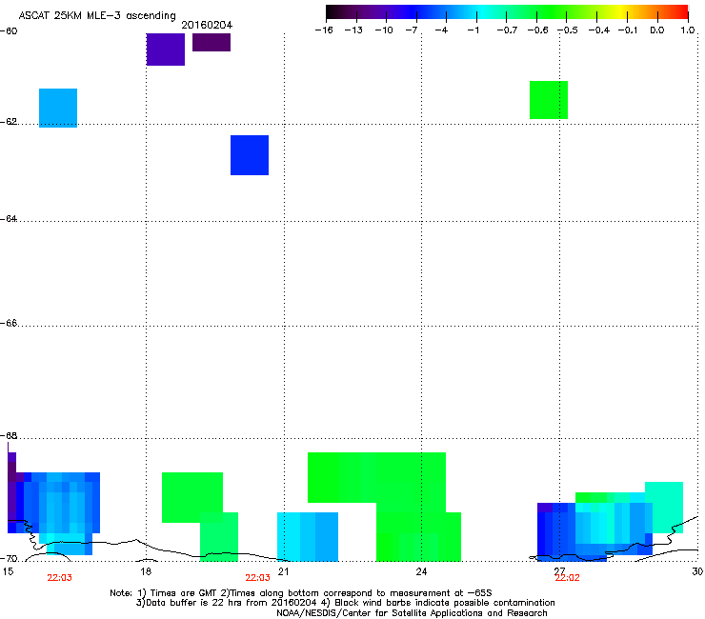Click the longitude 18 axis label

coord(146,571)
